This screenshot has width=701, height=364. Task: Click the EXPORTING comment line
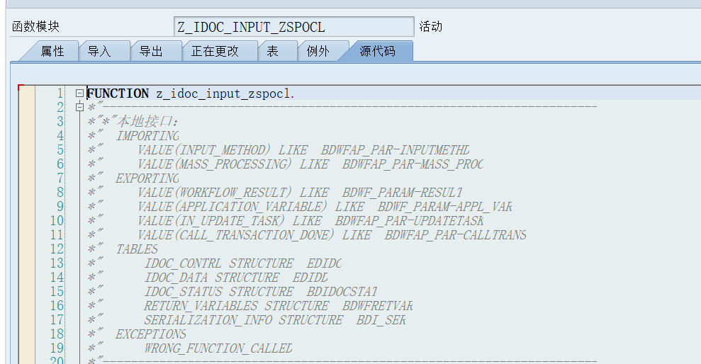(x=147, y=178)
